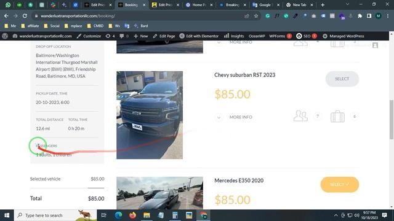This screenshot has width=394, height=221.
Task: Switch to the Booking tab
Action: 131,5
